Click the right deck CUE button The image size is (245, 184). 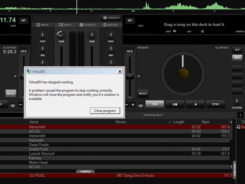(x=155, y=104)
